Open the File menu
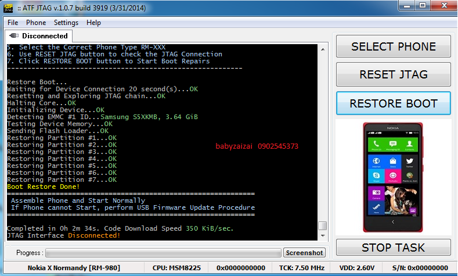Screen dimensions: 458x276 (x=12, y=23)
